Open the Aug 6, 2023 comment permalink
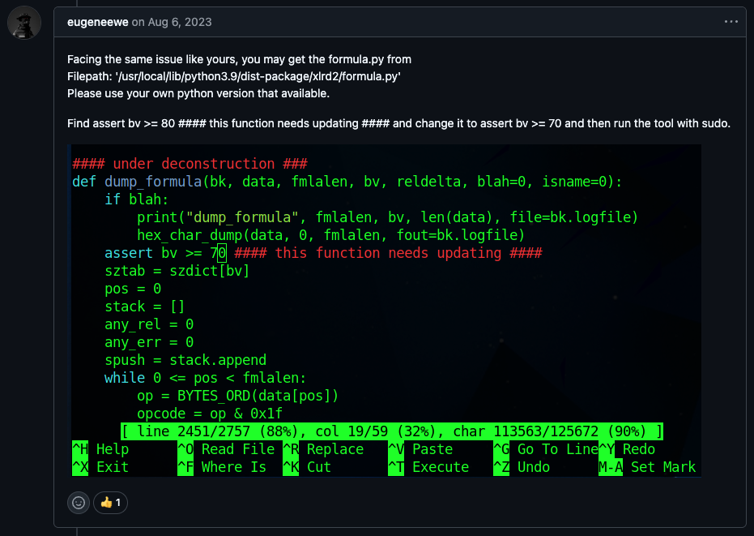The width and height of the screenshot is (754, 536). pos(178,22)
